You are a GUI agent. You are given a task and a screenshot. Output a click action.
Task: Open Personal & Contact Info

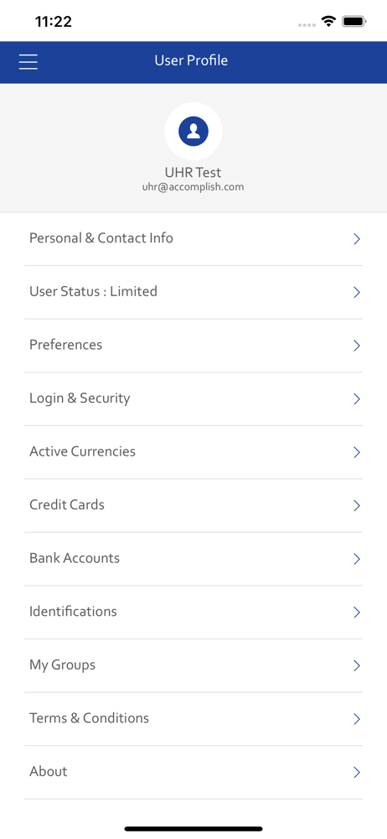193,238
